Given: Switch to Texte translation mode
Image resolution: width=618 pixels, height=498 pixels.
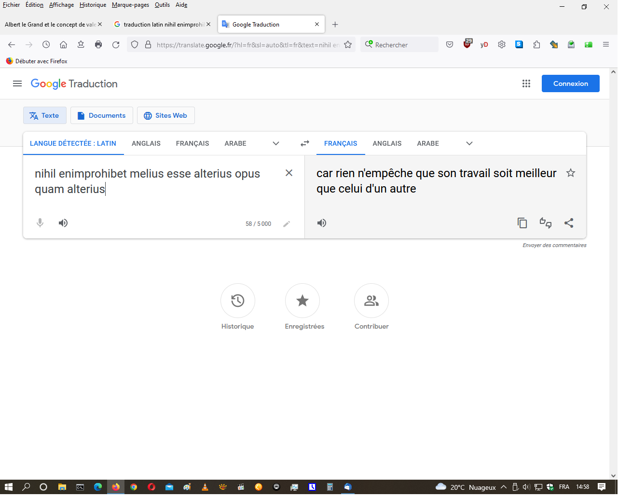Looking at the screenshot, I should tap(45, 115).
